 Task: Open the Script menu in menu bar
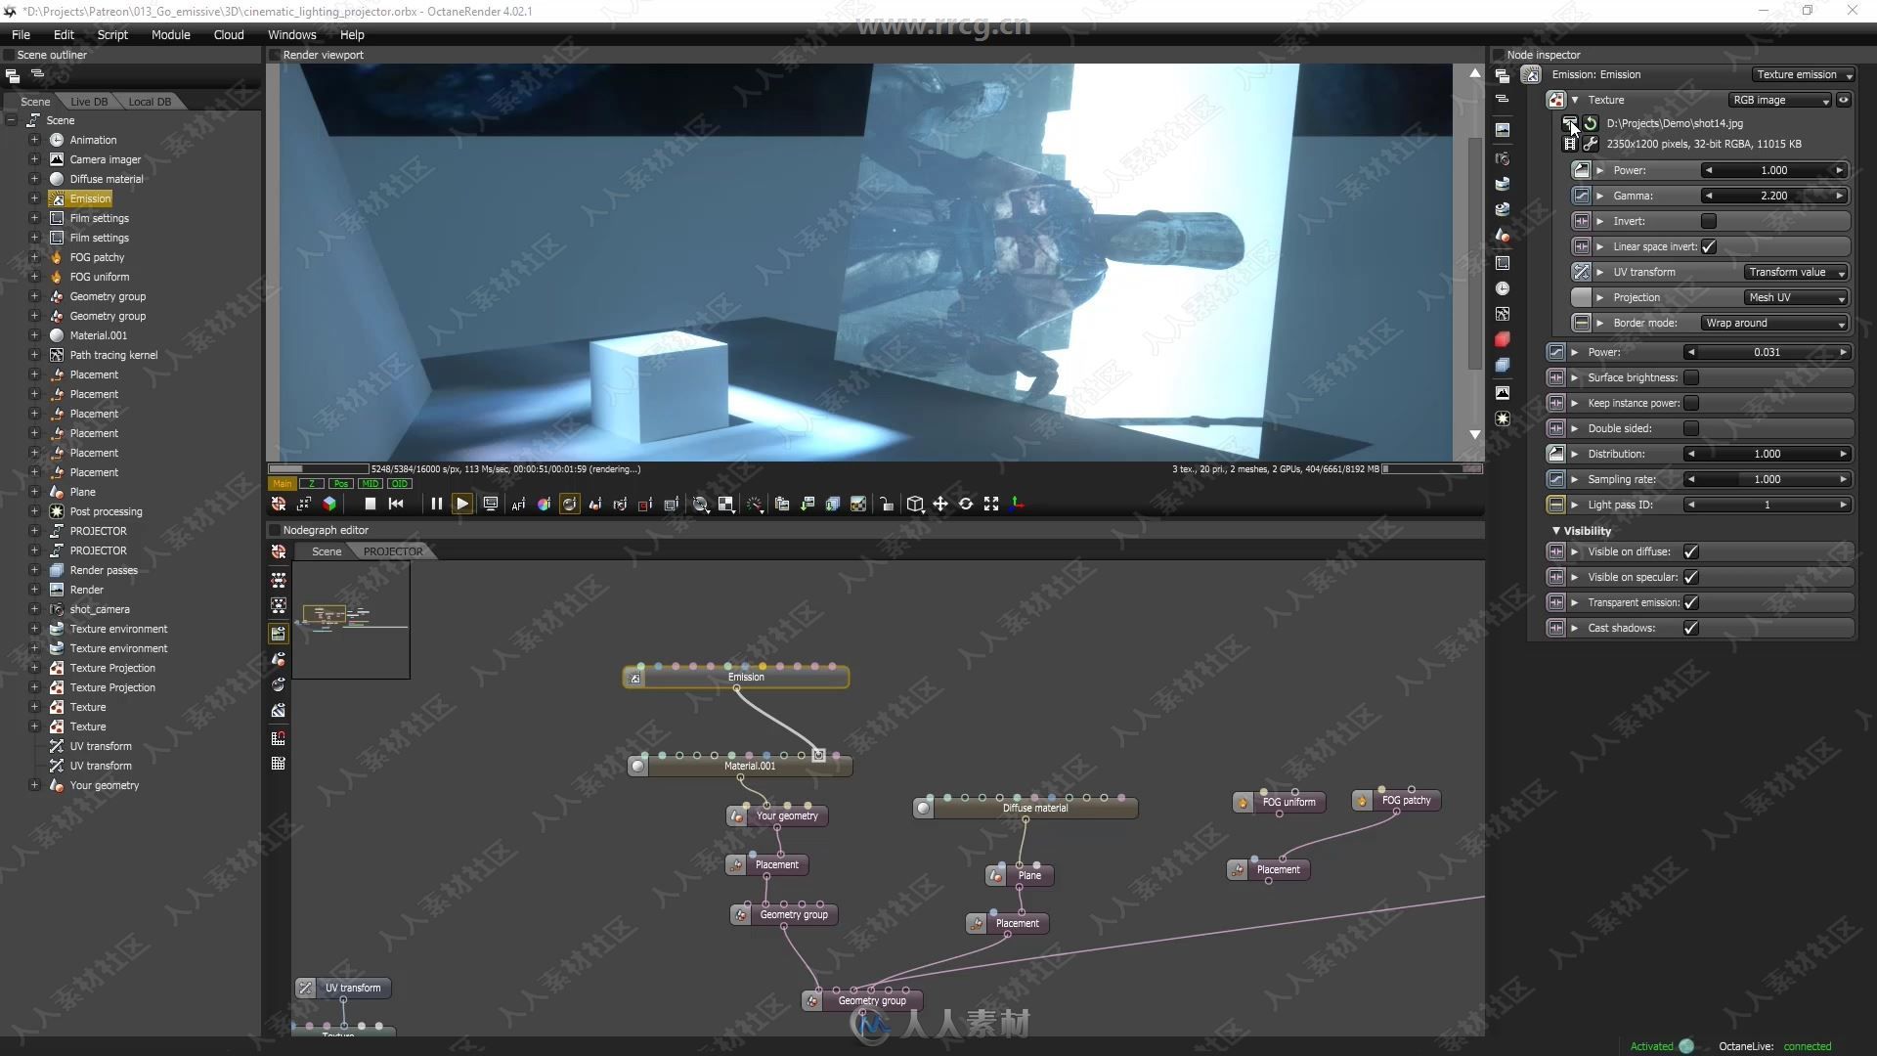click(113, 35)
